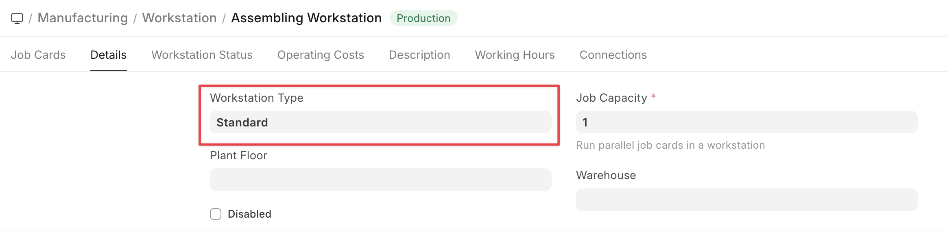Click the desktop monitor home icon

(17, 18)
